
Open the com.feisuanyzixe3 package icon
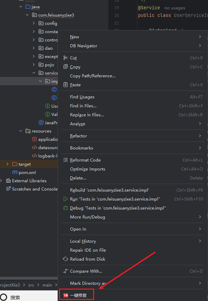coord(34,15)
